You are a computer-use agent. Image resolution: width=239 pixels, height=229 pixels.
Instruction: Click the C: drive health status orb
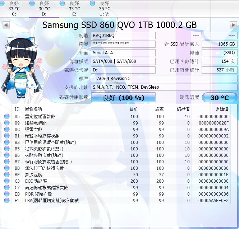click(2, 3)
